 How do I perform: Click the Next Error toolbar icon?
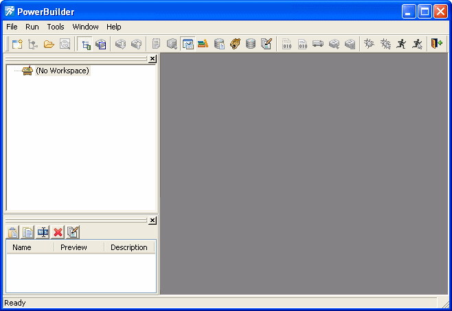(120, 44)
